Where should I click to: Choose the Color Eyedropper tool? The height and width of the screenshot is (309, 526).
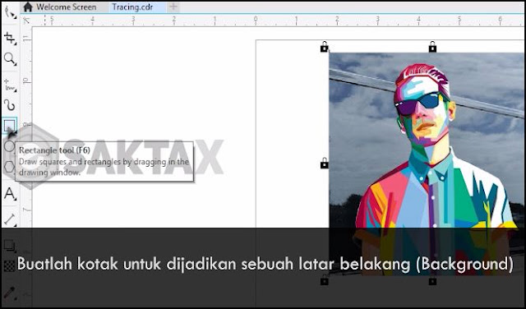click(10, 293)
